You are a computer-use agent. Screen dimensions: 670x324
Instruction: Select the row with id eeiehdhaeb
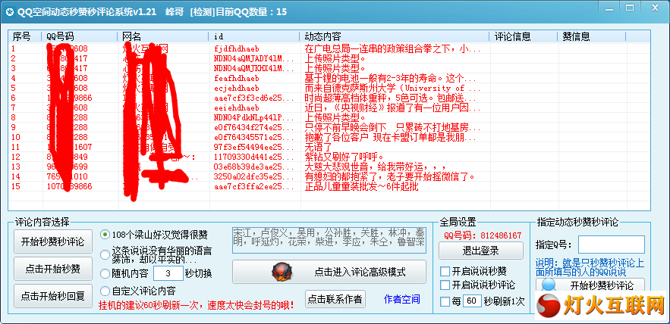[329, 107]
